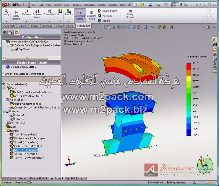219x186 pixels.
Task: Select Stress1 (-vonMises-) result
Action: pos(26,135)
